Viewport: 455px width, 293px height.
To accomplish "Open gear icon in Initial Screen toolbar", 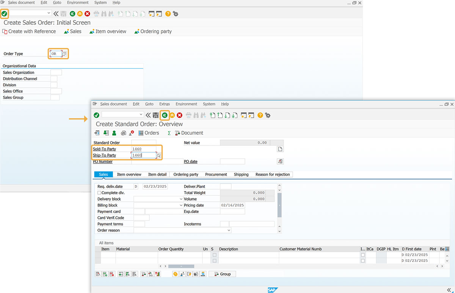I will pyautogui.click(x=176, y=14).
